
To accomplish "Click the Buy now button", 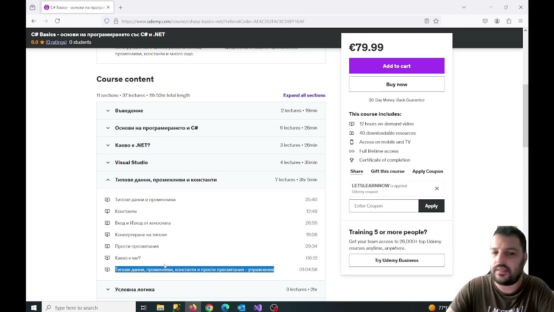I will (x=396, y=84).
